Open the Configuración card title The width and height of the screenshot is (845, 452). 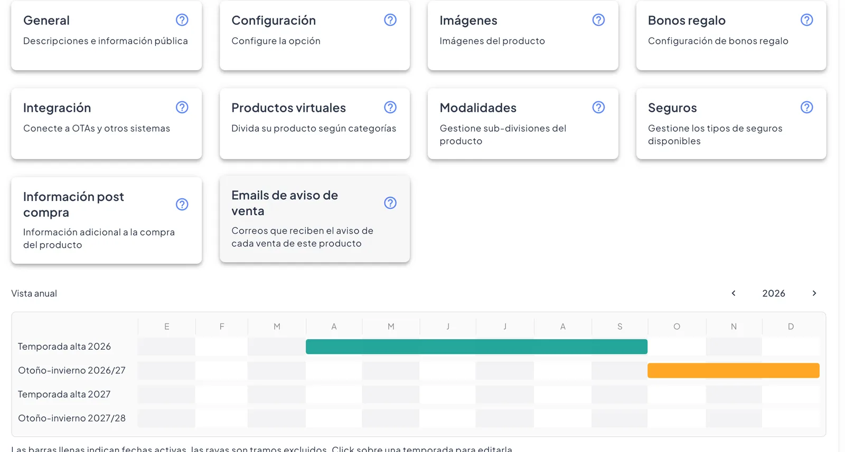(x=274, y=21)
